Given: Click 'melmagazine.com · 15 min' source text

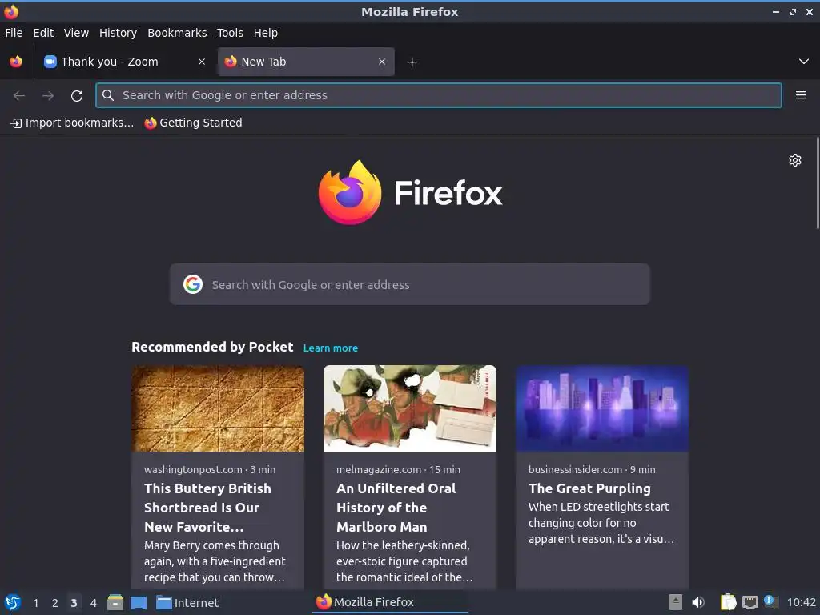Looking at the screenshot, I should (x=398, y=469).
